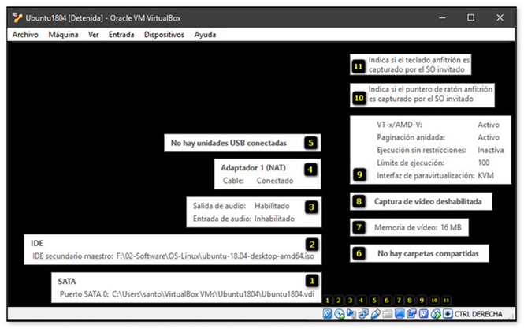Open the Máquina menu
Image resolution: width=524 pixels, height=329 pixels.
[63, 35]
